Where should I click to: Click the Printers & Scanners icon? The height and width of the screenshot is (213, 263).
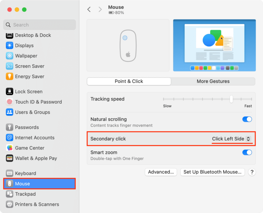coord(10,204)
